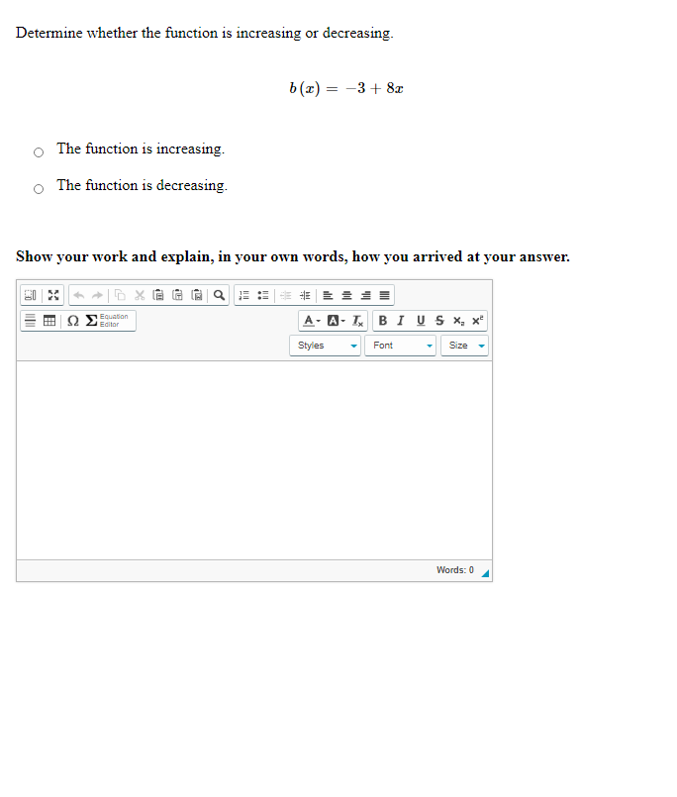Click the 'Words: 0' counter
Image resolution: width=677 pixels, height=797 pixels.
coord(455,570)
